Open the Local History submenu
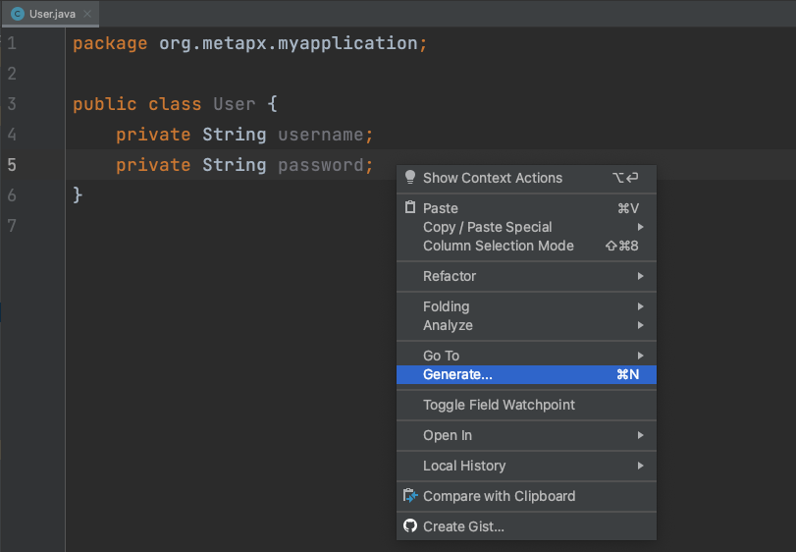796x552 pixels. click(526, 466)
